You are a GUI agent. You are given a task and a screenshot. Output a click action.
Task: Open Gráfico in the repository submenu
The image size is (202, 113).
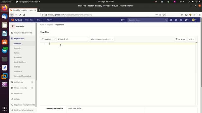tap(17, 67)
